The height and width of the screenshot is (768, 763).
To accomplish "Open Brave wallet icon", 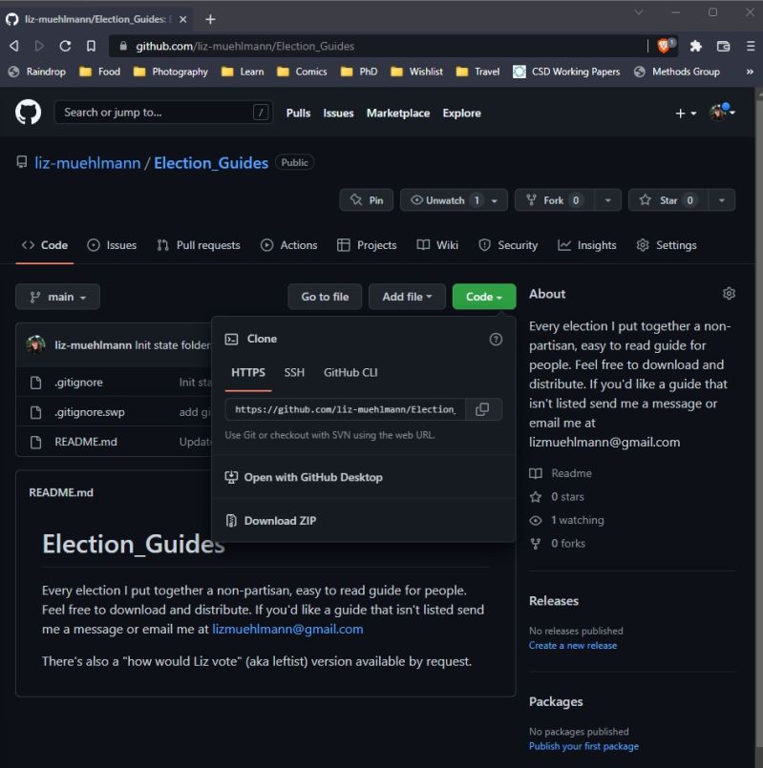I will (723, 46).
